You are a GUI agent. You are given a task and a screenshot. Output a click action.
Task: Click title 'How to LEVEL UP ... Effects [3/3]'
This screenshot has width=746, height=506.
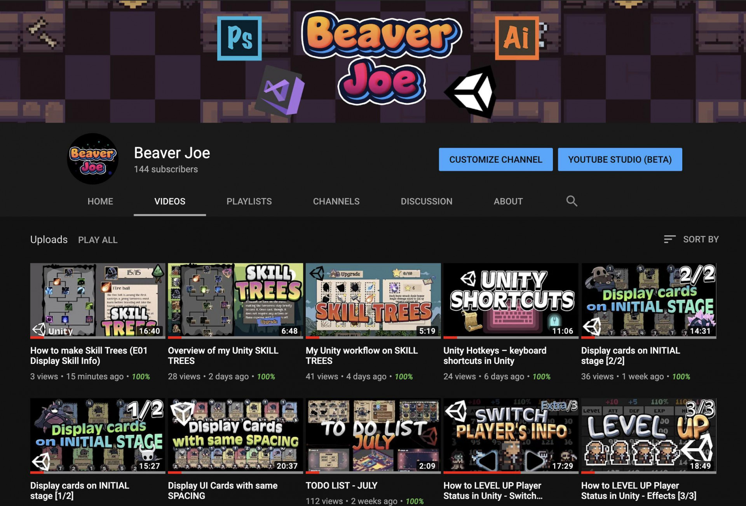639,490
